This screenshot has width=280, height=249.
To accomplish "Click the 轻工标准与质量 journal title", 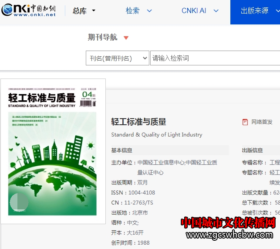I will 138,122.
